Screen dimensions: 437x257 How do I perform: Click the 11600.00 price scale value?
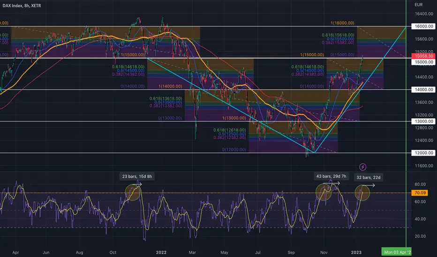(424, 165)
